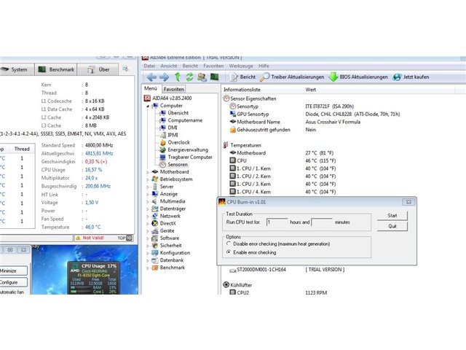
Task: Expand the DirectX tree node
Action: click(148, 224)
